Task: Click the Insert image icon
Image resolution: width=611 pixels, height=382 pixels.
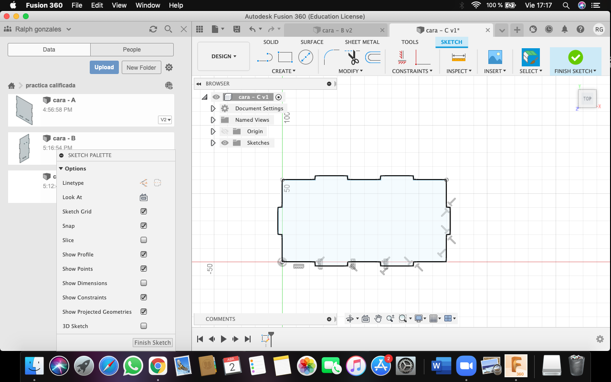Action: (495, 57)
